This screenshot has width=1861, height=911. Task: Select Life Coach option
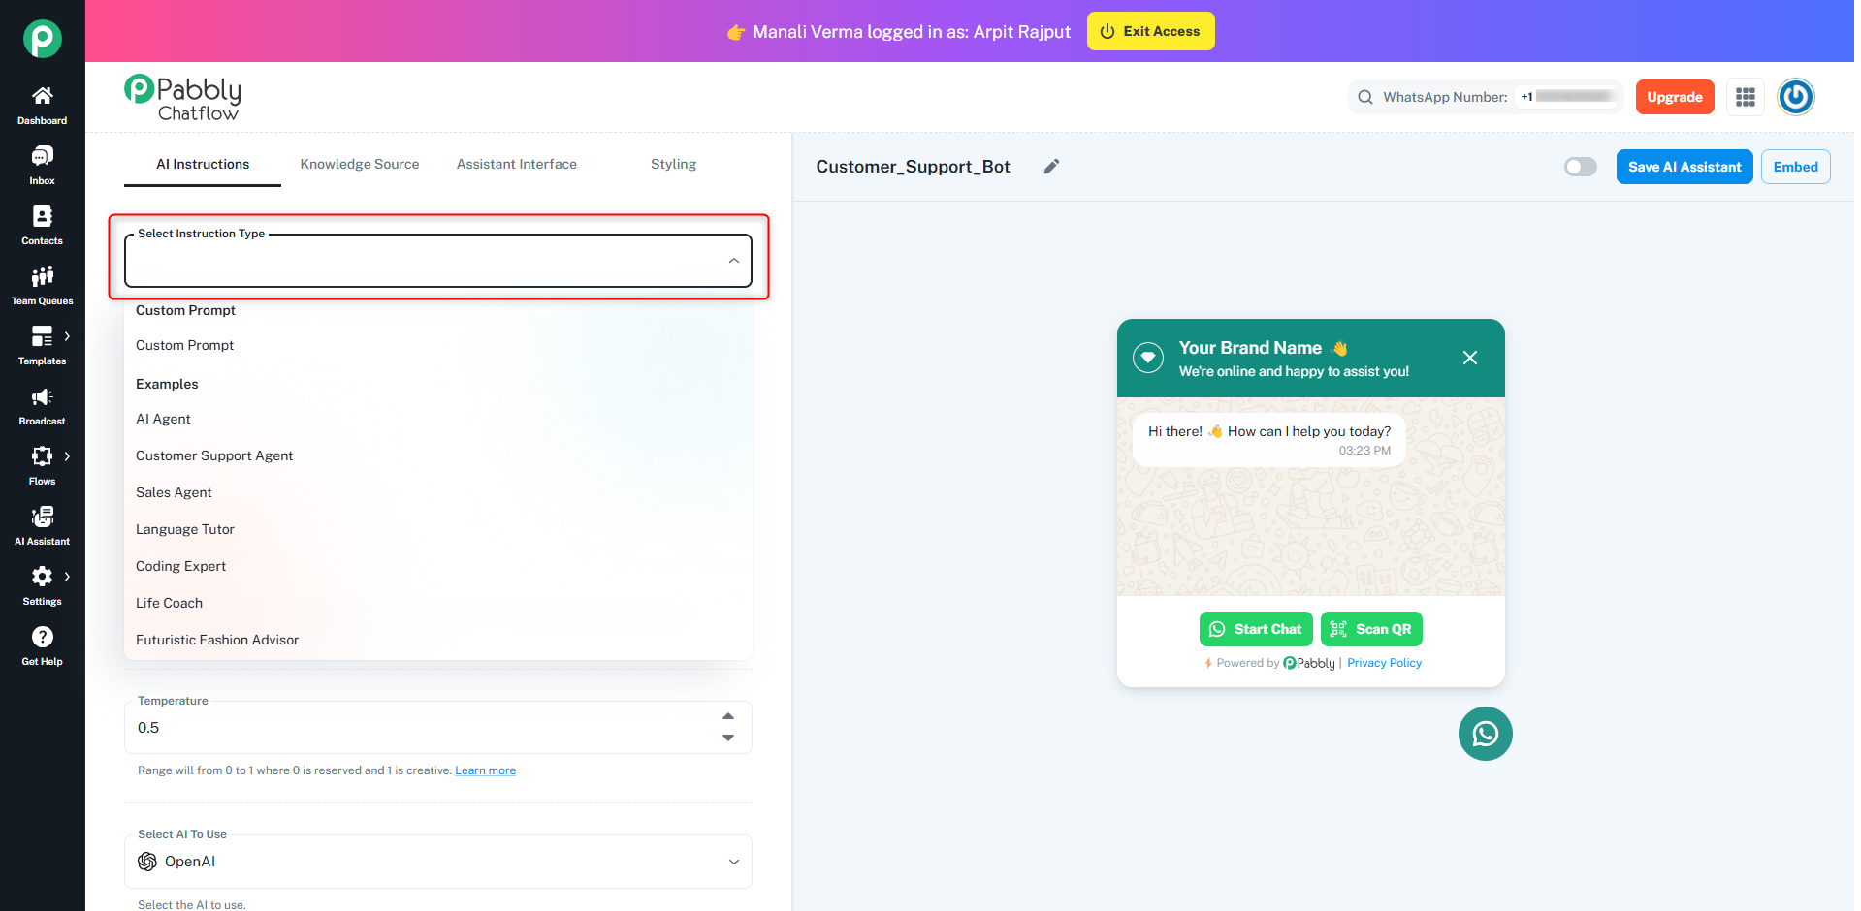pos(438,603)
